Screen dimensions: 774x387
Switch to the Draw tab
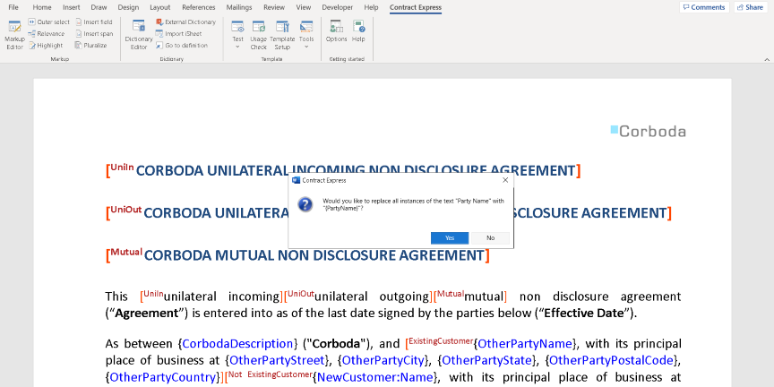[x=99, y=7]
